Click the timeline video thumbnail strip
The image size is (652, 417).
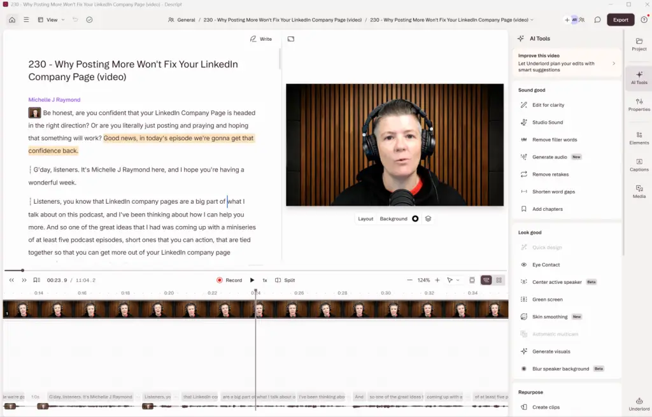pyautogui.click(x=255, y=310)
